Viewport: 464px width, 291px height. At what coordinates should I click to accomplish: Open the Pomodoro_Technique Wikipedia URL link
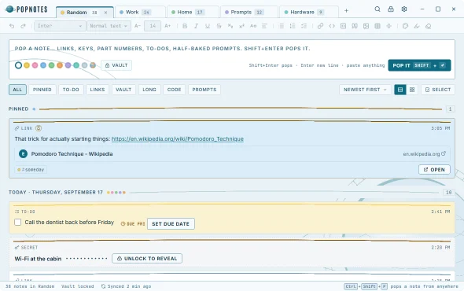click(x=178, y=139)
